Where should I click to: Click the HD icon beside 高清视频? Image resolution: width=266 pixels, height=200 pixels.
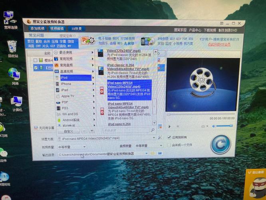click(57, 72)
